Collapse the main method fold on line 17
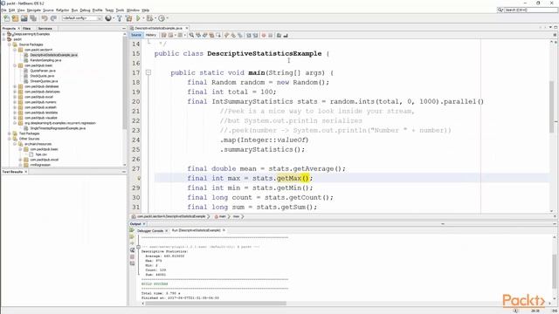559x314 pixels. pos(148,72)
